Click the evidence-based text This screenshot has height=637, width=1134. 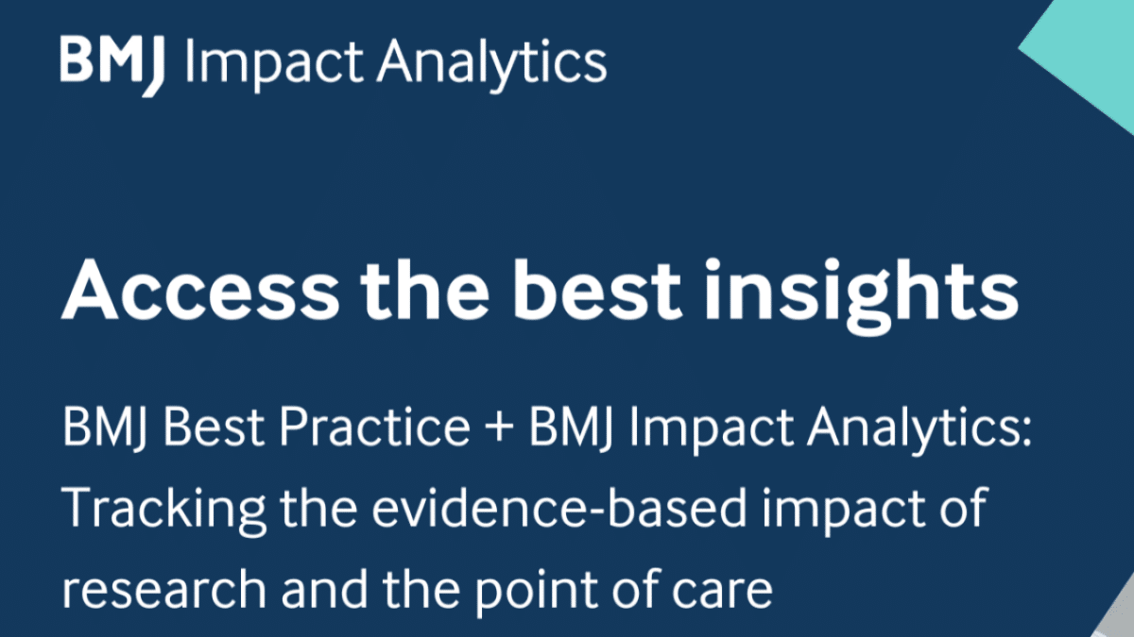pyautogui.click(x=512, y=511)
